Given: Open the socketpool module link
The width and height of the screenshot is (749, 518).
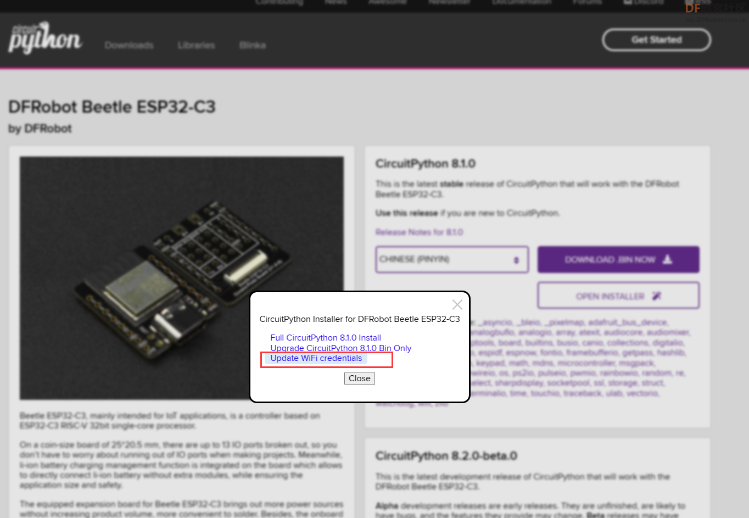Looking at the screenshot, I should click(x=568, y=383).
